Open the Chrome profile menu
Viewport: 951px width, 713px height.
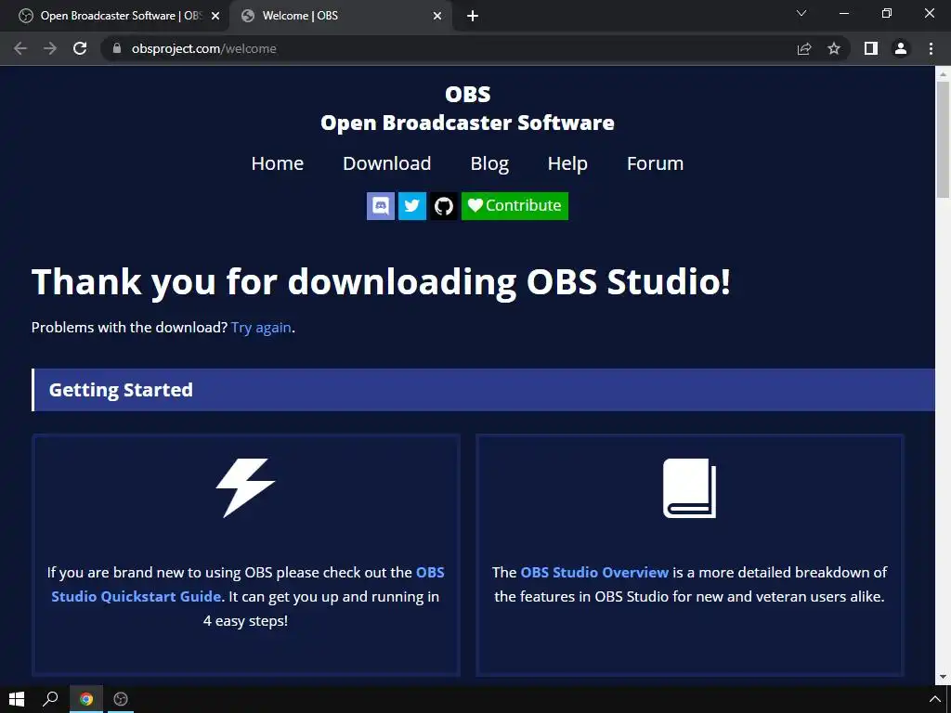[x=901, y=48]
